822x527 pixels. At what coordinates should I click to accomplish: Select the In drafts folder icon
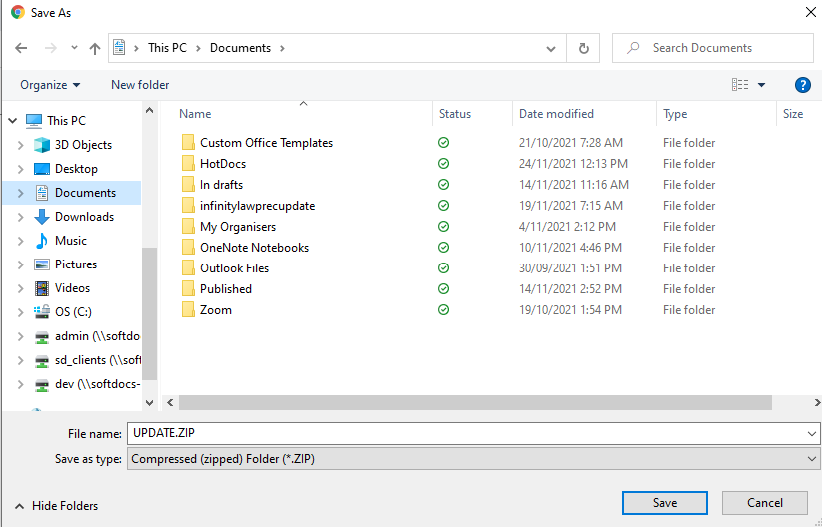188,185
